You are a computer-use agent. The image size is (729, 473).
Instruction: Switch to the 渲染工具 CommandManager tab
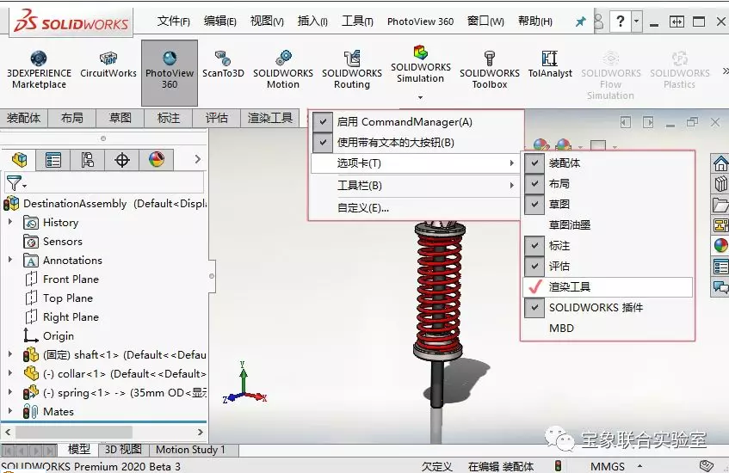click(270, 118)
